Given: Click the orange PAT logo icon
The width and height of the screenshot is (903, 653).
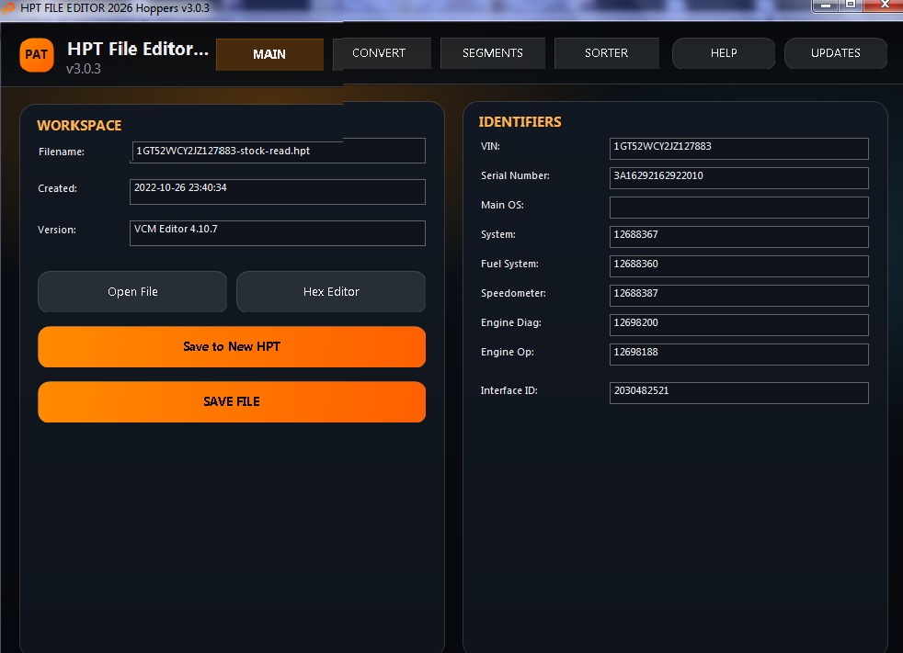Looking at the screenshot, I should [37, 54].
